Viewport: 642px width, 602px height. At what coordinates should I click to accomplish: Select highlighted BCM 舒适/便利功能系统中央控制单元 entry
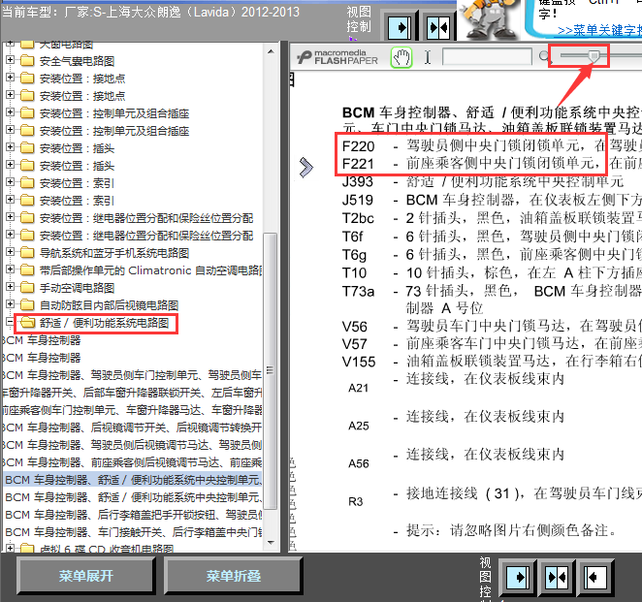[x=133, y=480]
